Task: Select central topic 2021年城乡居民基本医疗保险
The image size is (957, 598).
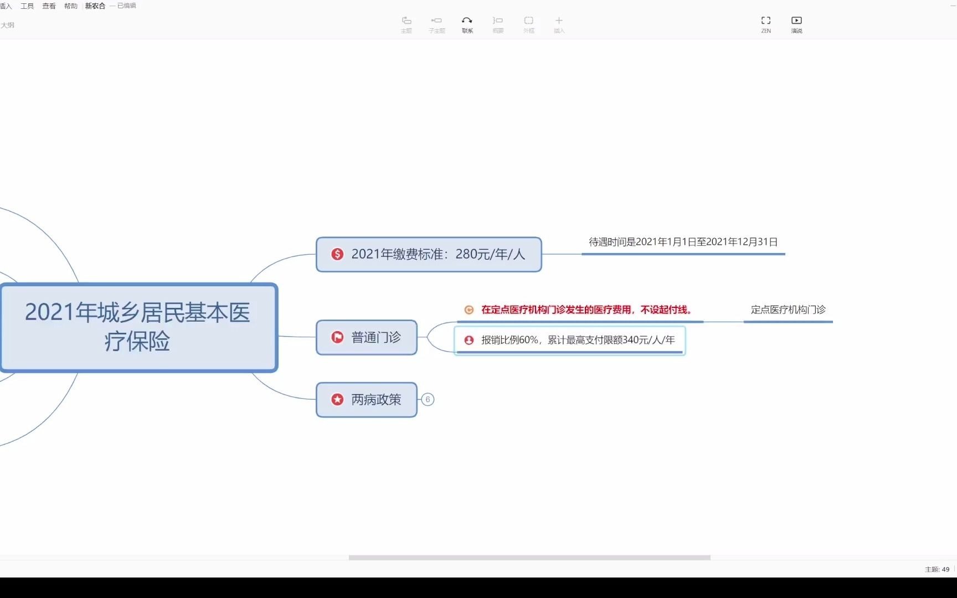Action: click(138, 327)
